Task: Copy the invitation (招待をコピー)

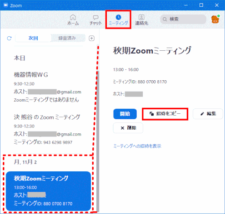Action: tap(165, 114)
